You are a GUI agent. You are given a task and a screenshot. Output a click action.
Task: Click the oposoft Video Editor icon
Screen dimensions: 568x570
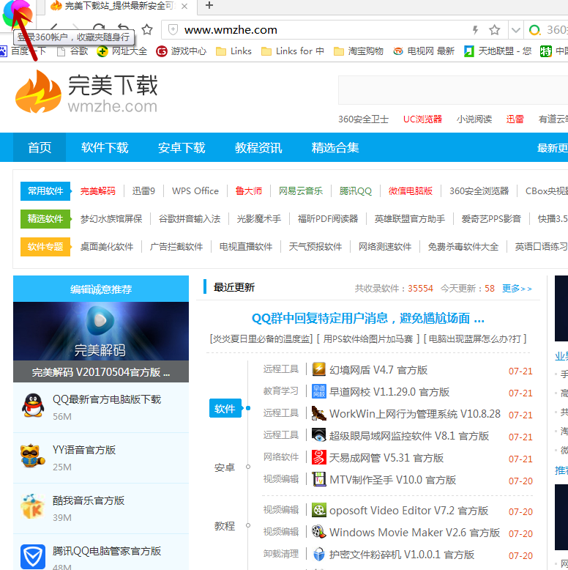[319, 510]
